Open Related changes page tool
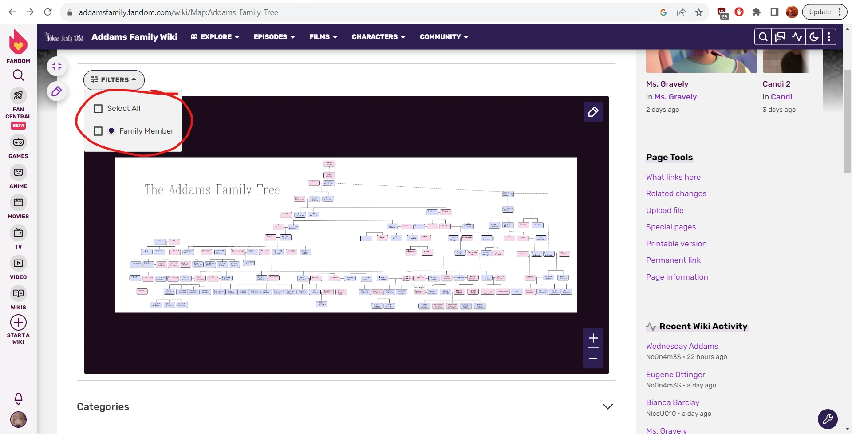The image size is (852, 434). tap(676, 193)
